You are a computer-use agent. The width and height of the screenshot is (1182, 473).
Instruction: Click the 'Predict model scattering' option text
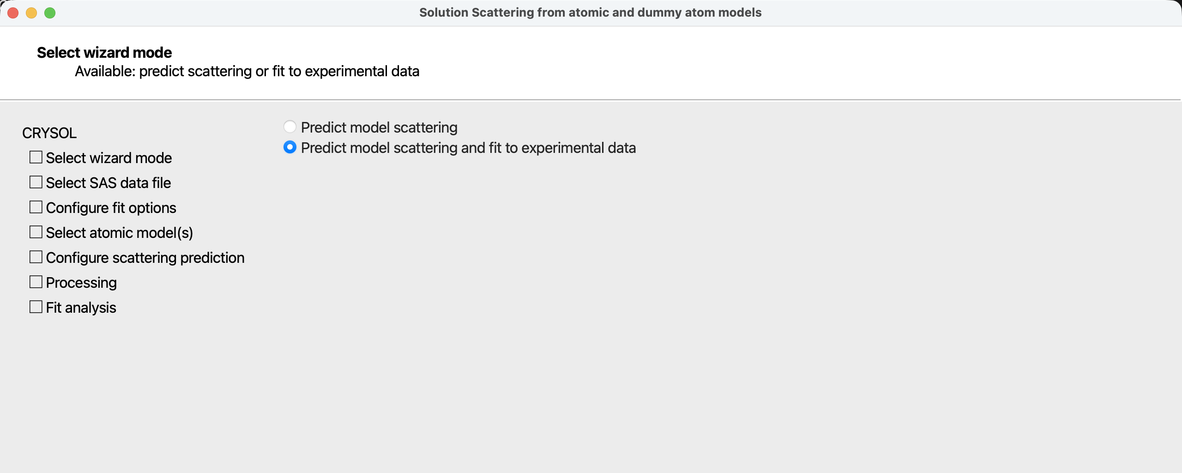[379, 127]
